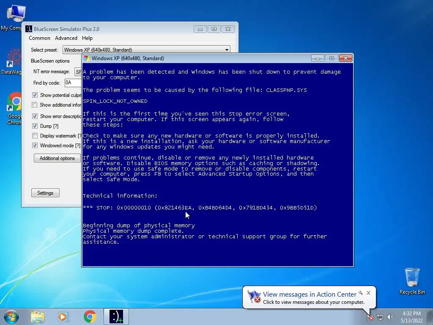Open the network tray icon
433x325 pixels.
[x=380, y=317]
